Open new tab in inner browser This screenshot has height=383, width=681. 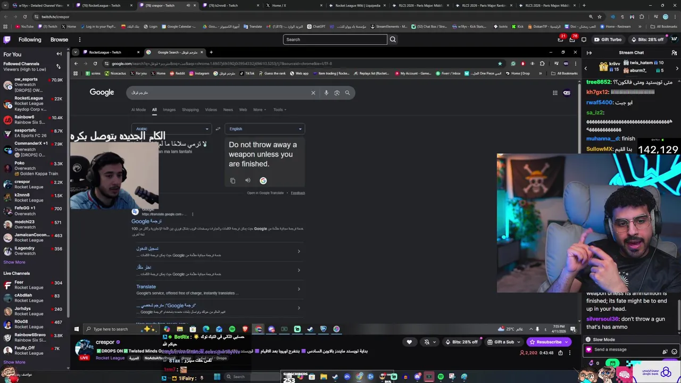click(x=211, y=52)
